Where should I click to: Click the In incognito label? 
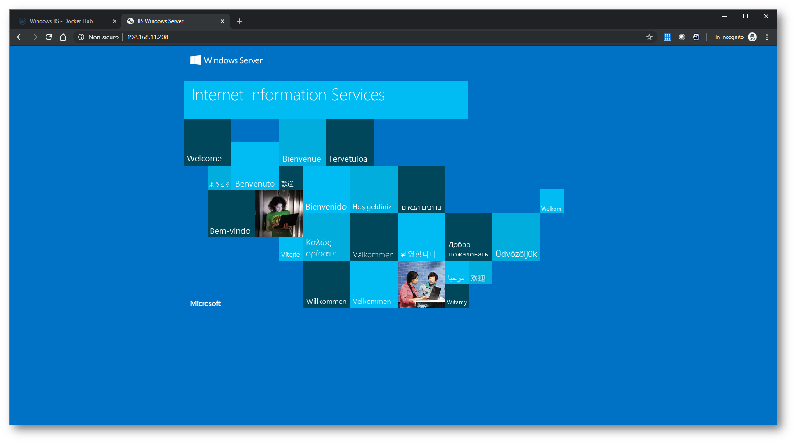pos(729,37)
